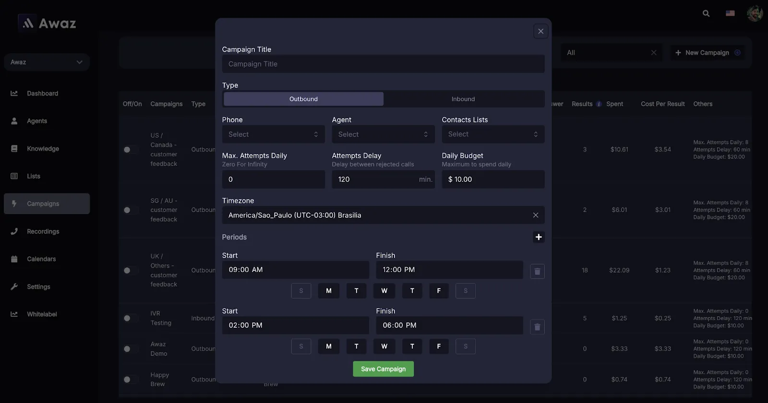
Task: Close the campaign dialog
Action: 540,31
